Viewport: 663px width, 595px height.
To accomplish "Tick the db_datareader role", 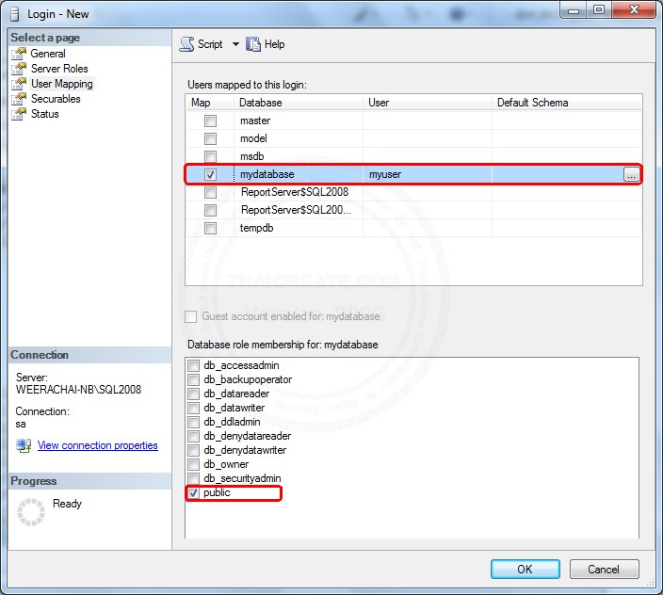I will tap(194, 394).
